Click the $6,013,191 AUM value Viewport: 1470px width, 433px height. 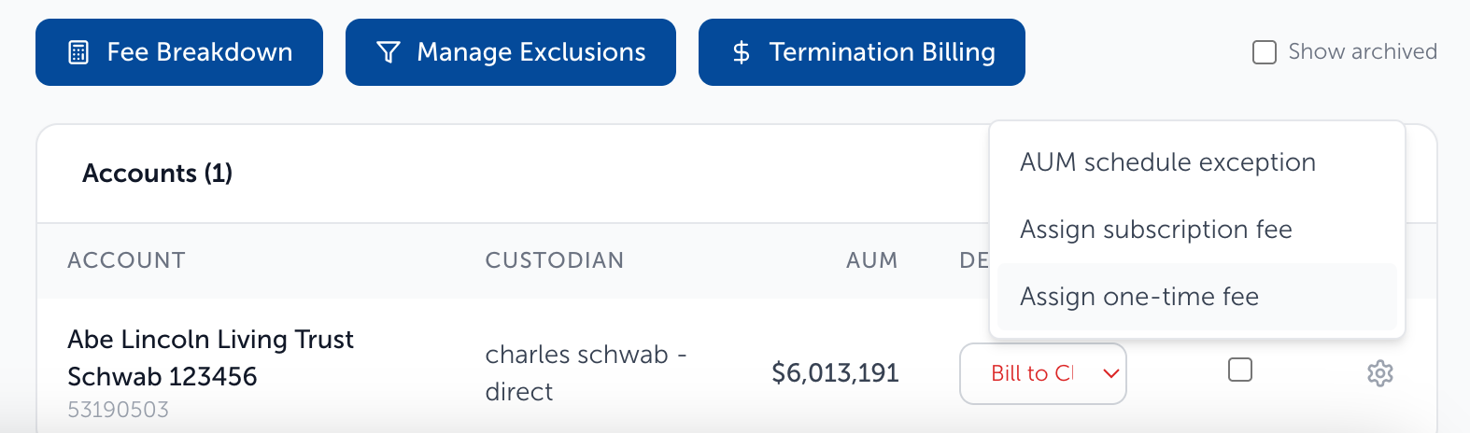point(835,373)
